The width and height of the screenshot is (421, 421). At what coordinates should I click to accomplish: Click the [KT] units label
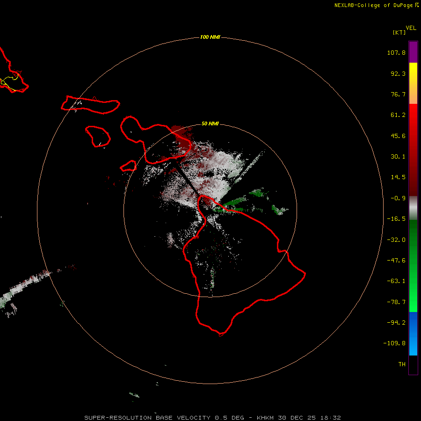tap(399, 32)
